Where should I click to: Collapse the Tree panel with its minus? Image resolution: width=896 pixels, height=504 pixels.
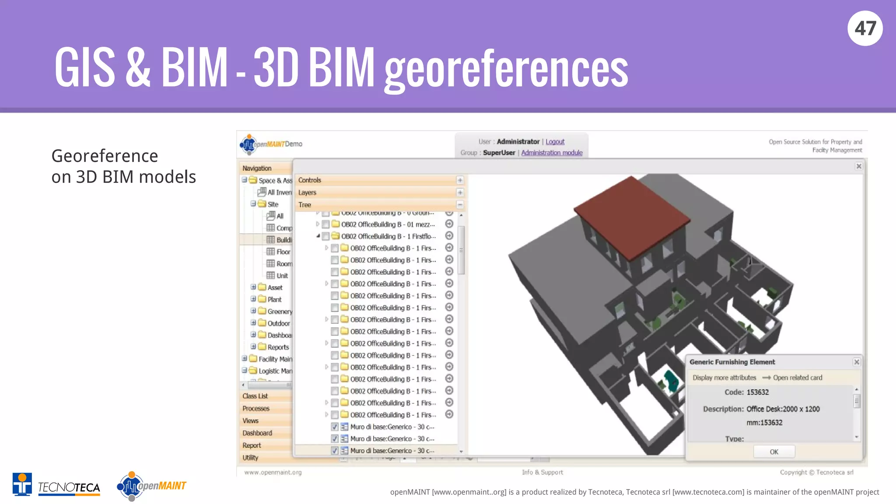460,205
